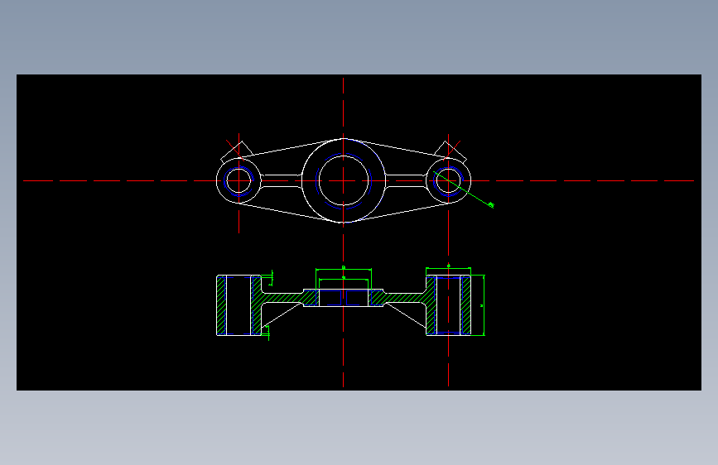Click the hatched right wall of right boss section

pyautogui.click(x=465, y=305)
